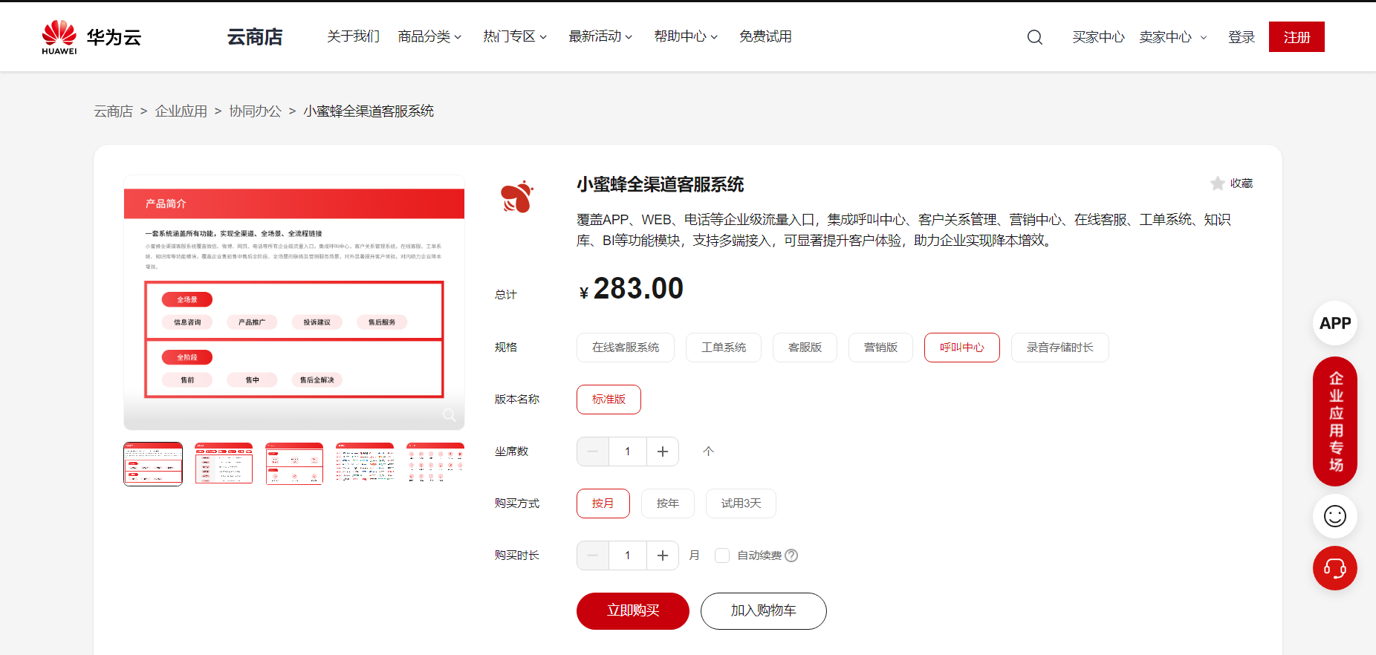
Task: Click the magnifier on product preview image
Action: [449, 415]
